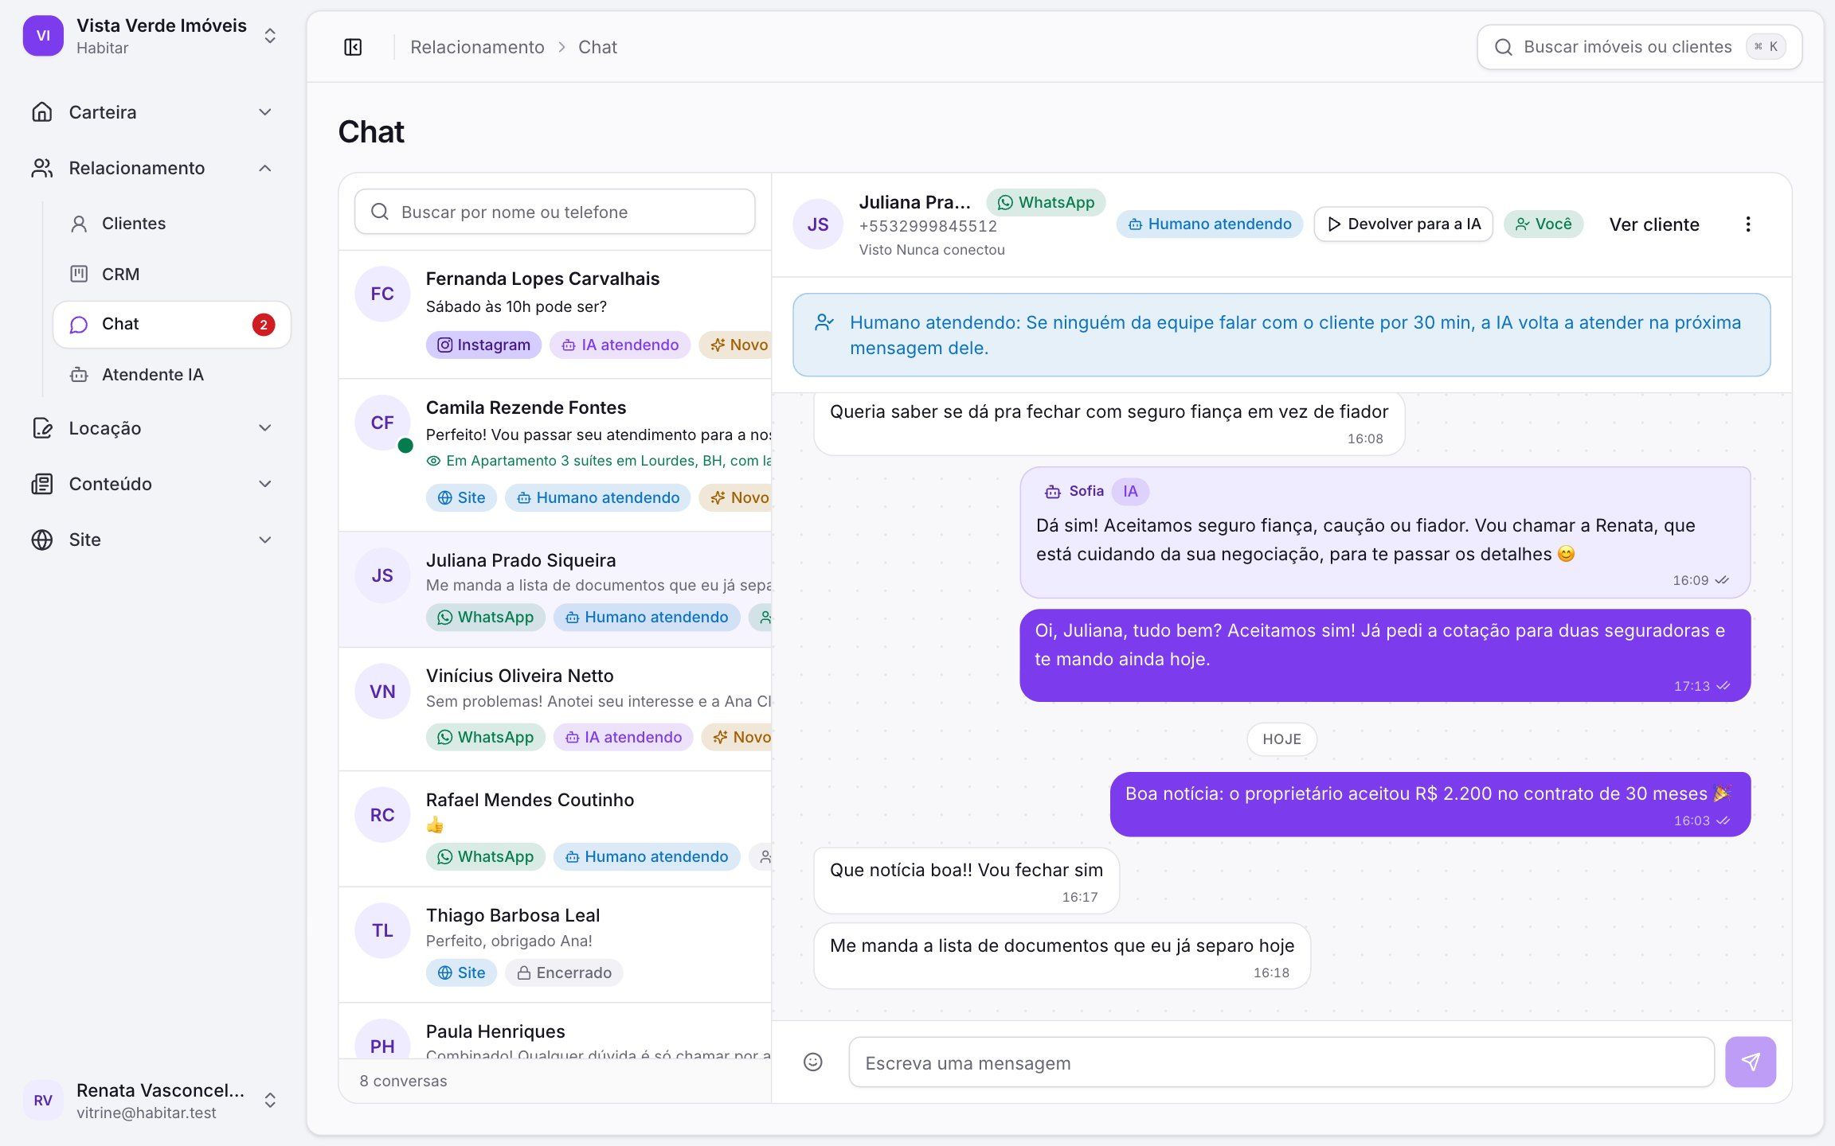Focus the Buscar por nome ou telefone field

555,212
